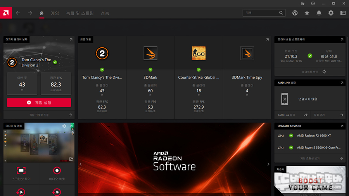The image size is (349, 196).
Task: Open the 홈 (Home) tab
Action: pyautogui.click(x=41, y=13)
